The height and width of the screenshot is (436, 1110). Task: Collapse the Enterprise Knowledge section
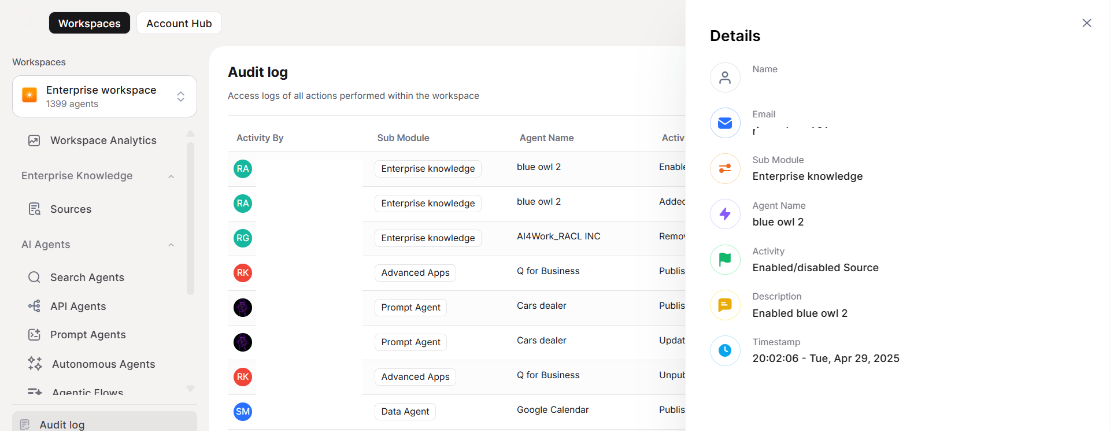point(171,176)
